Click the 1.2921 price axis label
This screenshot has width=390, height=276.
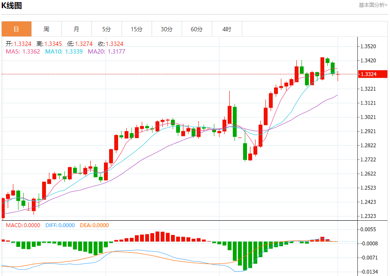click(369, 131)
